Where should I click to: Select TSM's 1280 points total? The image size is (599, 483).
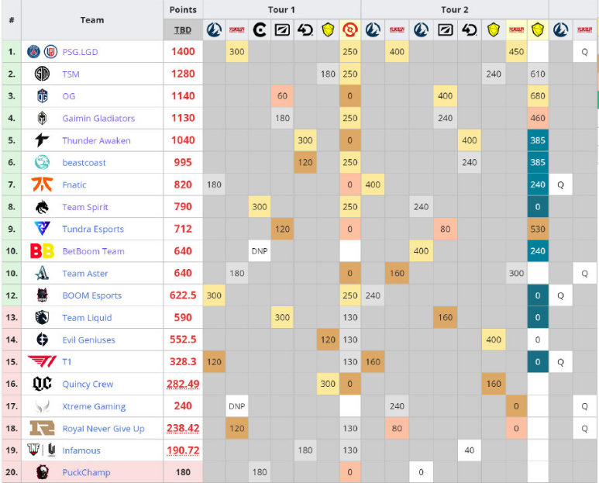coord(183,74)
